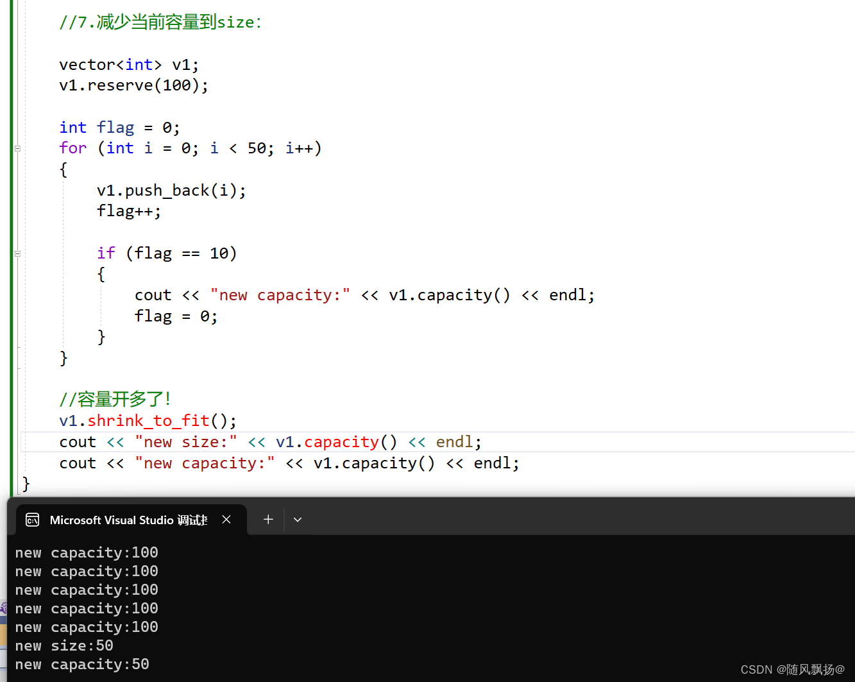Collapse the for loop code block

[18, 148]
